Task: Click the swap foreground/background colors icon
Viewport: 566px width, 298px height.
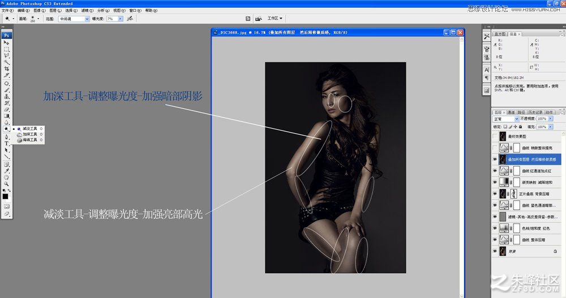Action: tap(9, 191)
